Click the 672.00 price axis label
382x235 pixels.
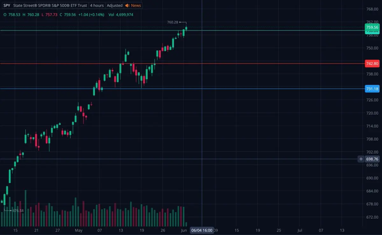tap(372, 217)
